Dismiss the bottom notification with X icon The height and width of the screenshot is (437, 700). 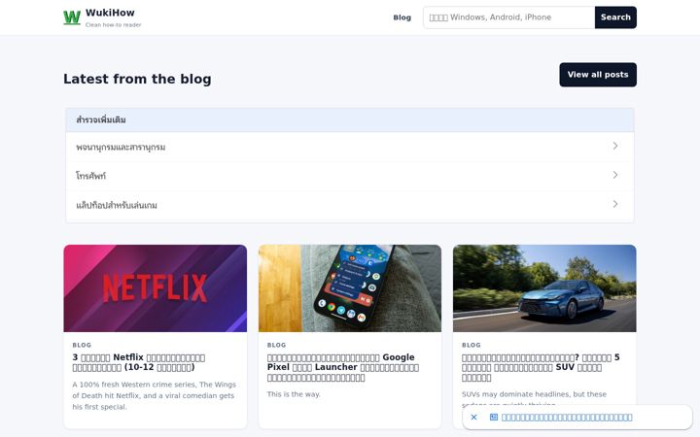point(474,417)
